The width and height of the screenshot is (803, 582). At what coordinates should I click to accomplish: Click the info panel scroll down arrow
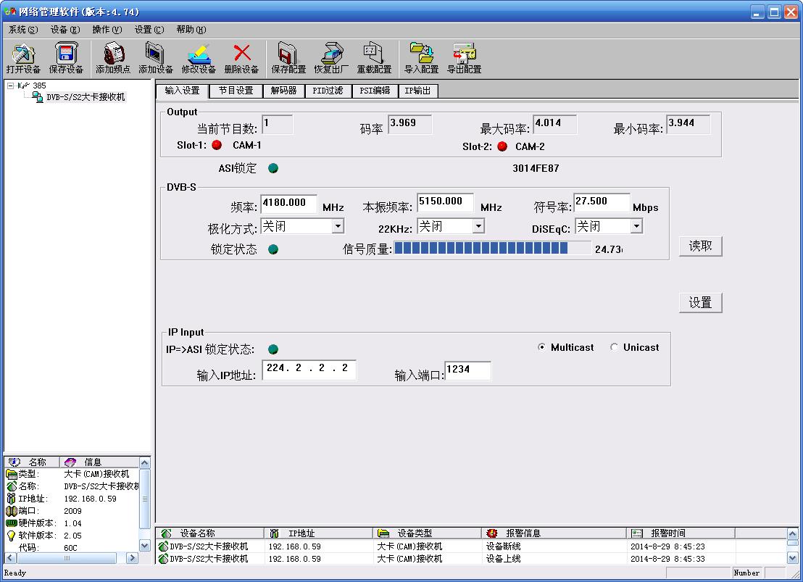pos(144,546)
